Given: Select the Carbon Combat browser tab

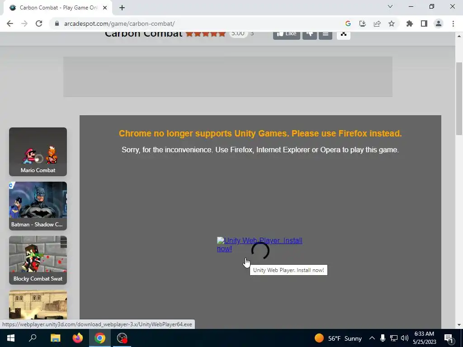Looking at the screenshot, I should click(58, 8).
